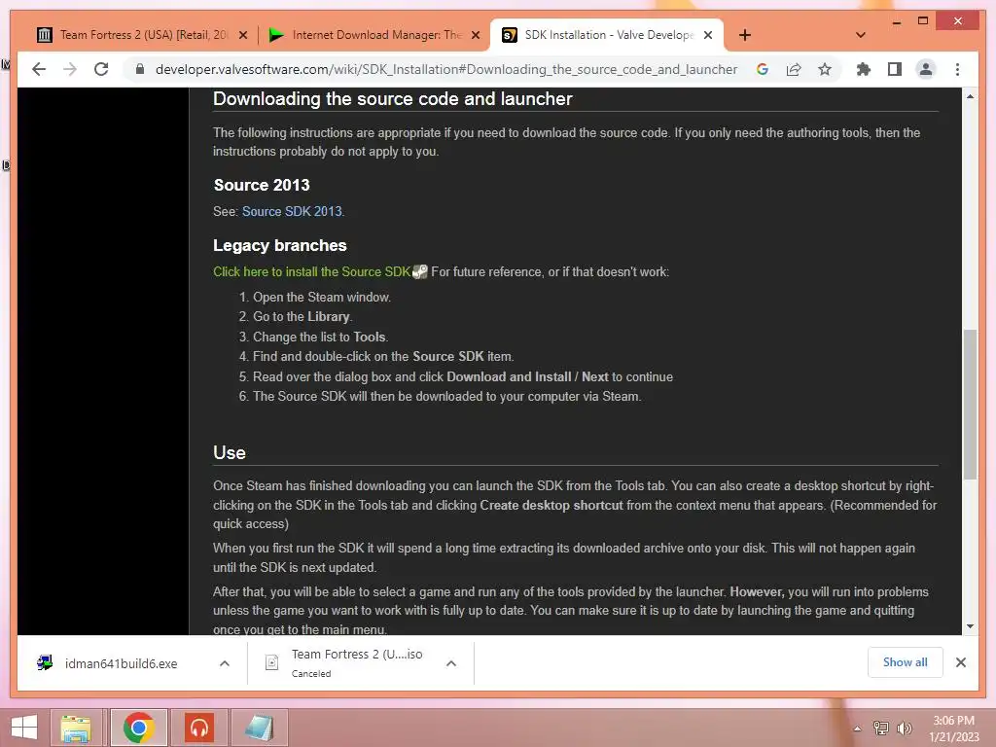Image resolution: width=996 pixels, height=747 pixels.
Task: Click the page scroll down arrow
Action: pos(970,626)
